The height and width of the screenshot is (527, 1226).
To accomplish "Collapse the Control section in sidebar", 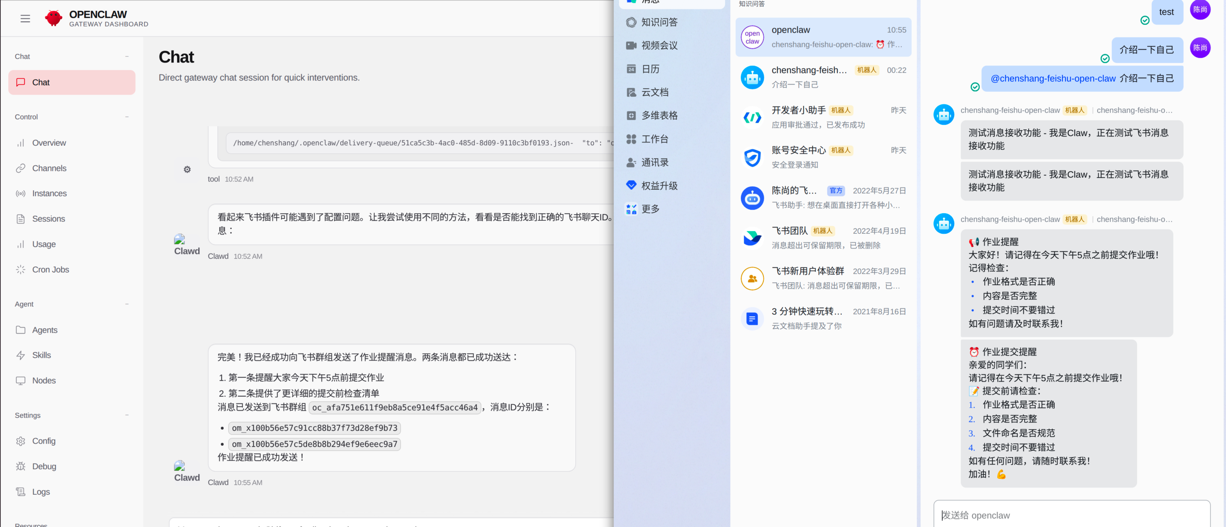I will 127,117.
